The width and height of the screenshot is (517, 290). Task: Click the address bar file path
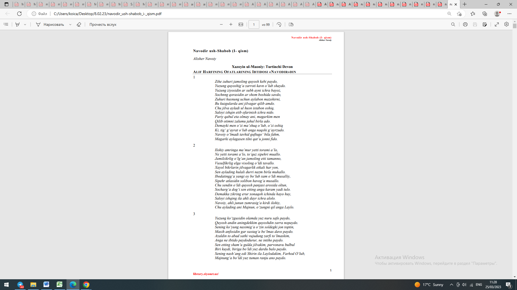coord(107,14)
